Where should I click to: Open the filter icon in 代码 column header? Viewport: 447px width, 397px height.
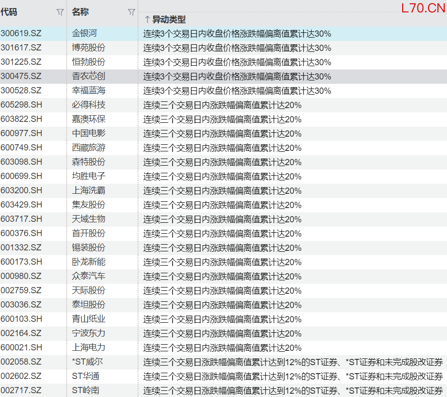pyautogui.click(x=60, y=12)
